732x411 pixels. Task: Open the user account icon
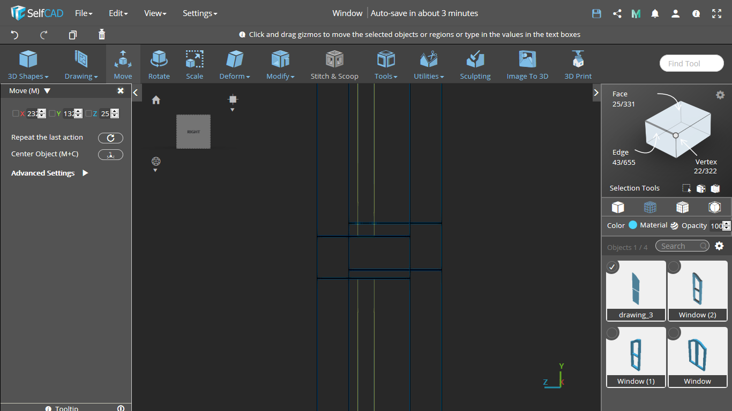(676, 14)
